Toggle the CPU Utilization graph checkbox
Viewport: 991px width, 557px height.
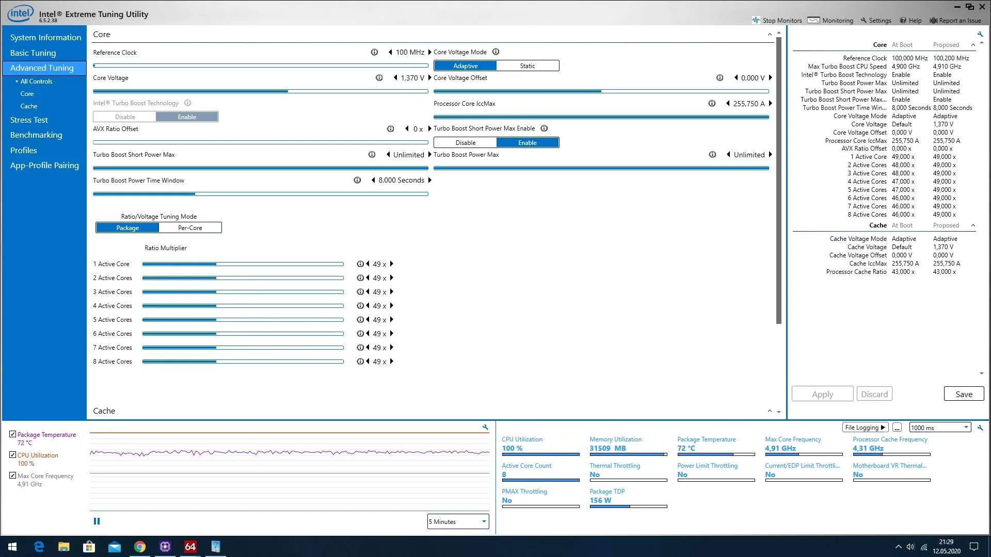[13, 455]
